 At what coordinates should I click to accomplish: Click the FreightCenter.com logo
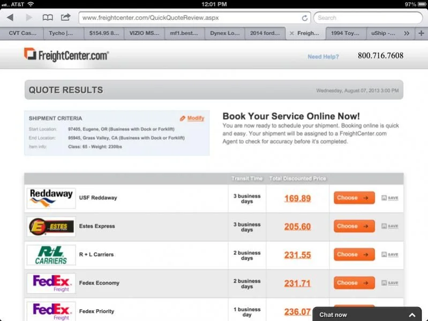(66, 55)
